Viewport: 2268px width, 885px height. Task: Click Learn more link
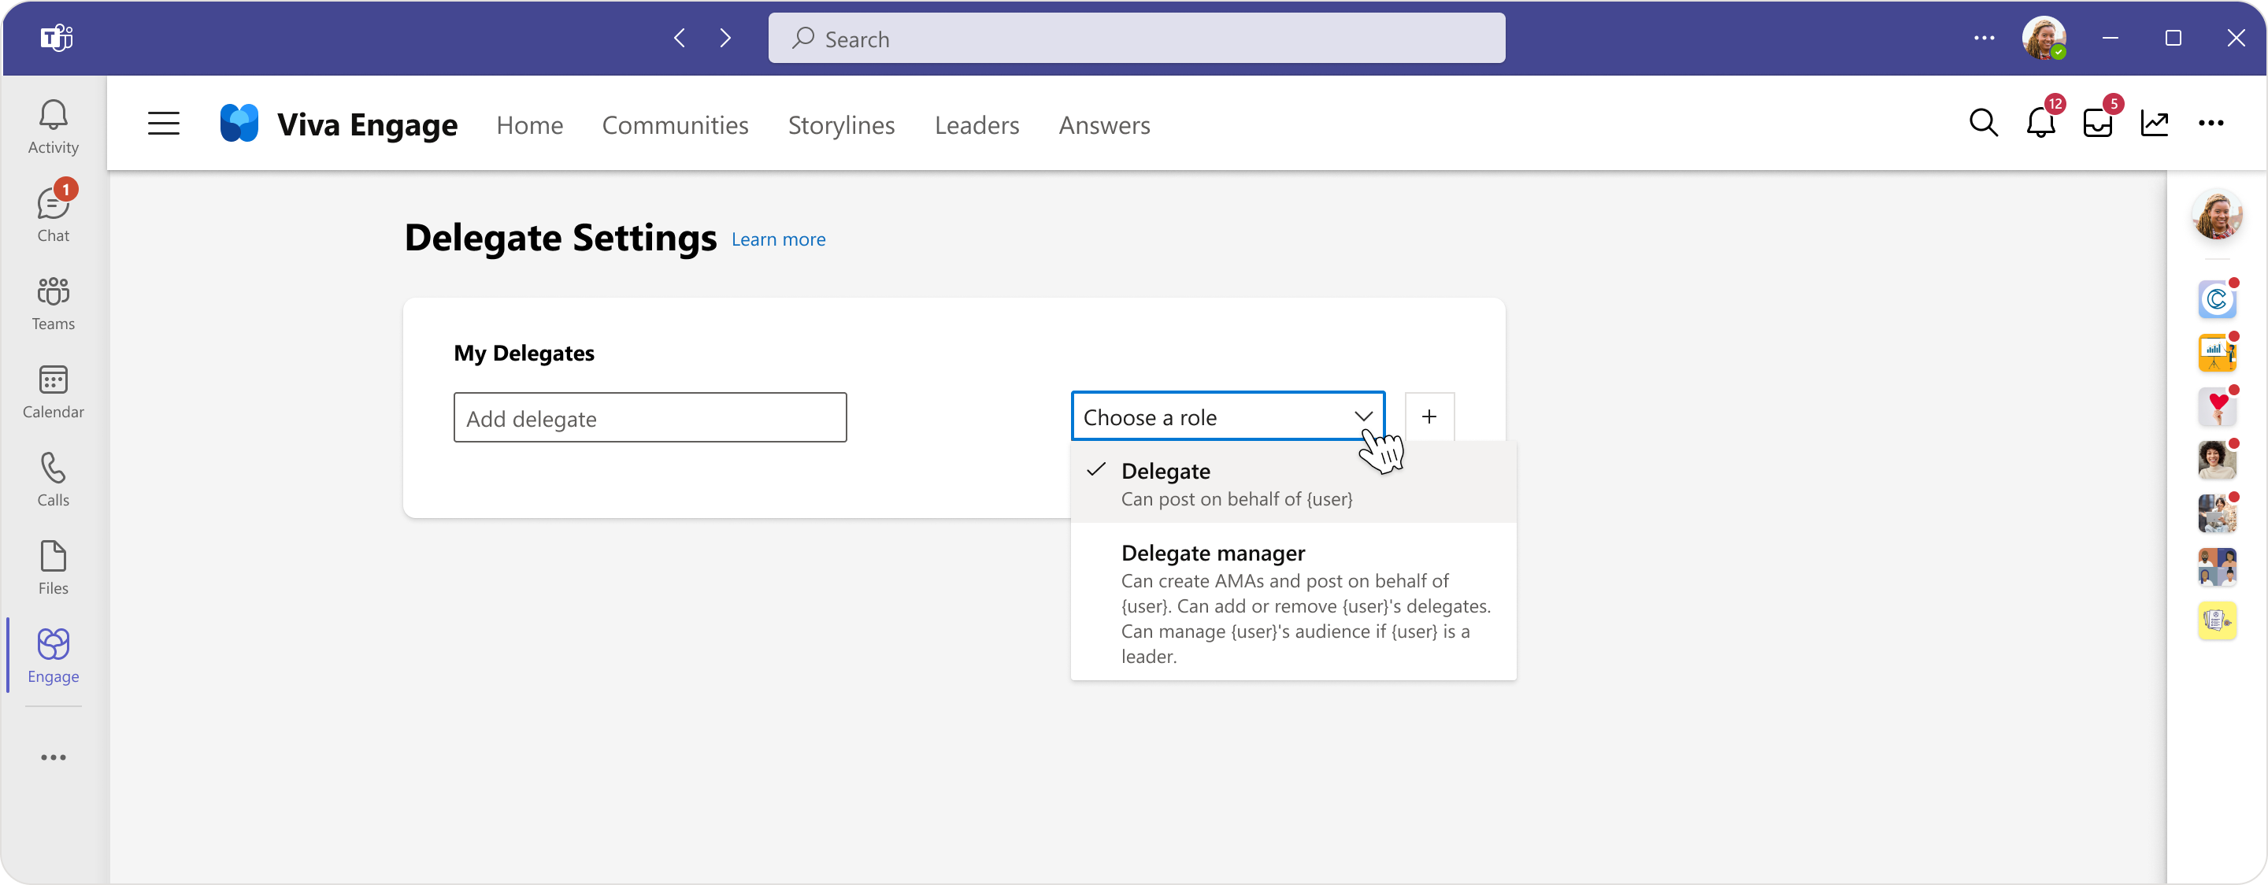pyautogui.click(x=778, y=239)
